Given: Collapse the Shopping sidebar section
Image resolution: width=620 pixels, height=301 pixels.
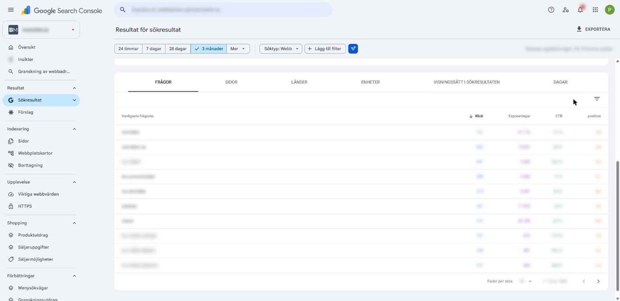Looking at the screenshot, I should pyautogui.click(x=74, y=223).
